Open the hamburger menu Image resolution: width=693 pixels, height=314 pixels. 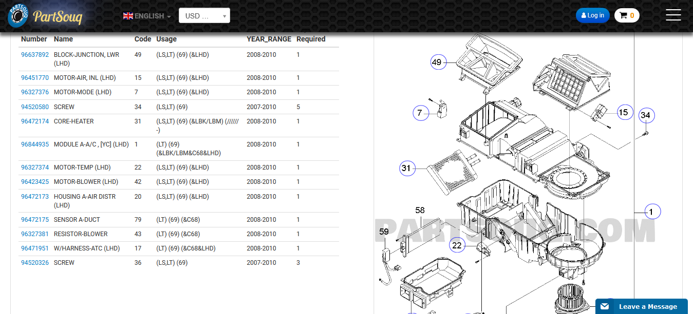click(673, 15)
